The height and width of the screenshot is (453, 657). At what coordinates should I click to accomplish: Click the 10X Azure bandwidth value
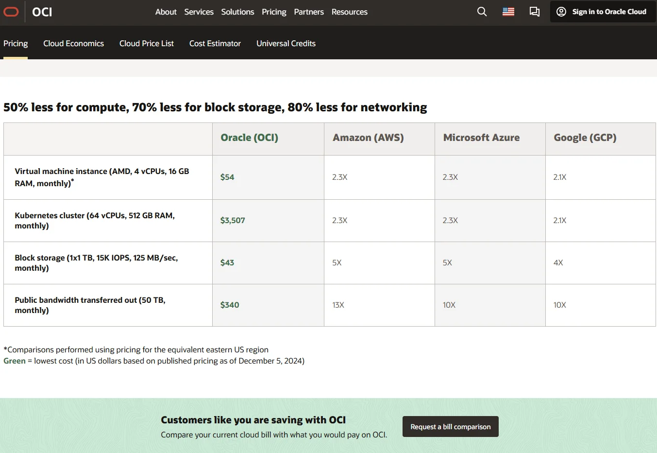point(449,305)
